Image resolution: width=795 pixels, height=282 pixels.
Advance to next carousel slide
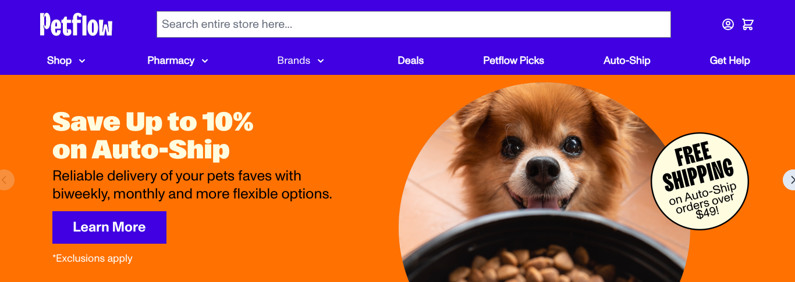(x=790, y=180)
